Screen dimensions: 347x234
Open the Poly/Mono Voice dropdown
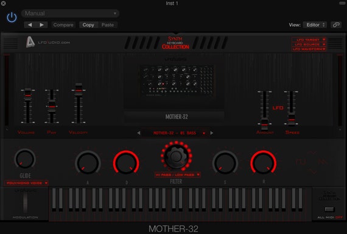pos(26,183)
